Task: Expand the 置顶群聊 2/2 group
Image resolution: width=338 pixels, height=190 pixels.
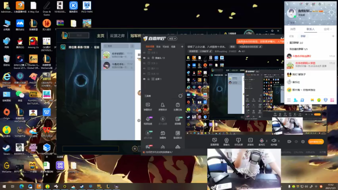Action: [287, 43]
